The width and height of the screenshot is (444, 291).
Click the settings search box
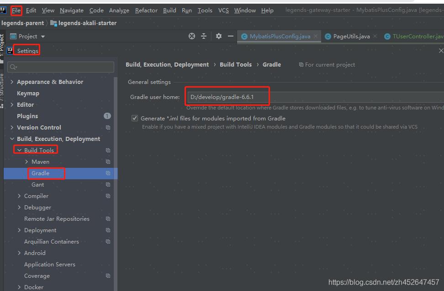click(61, 67)
